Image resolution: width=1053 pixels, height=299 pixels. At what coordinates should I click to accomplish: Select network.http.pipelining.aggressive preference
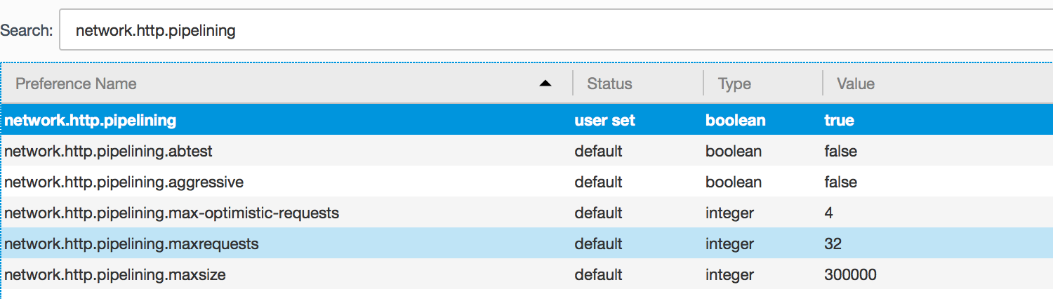click(124, 182)
